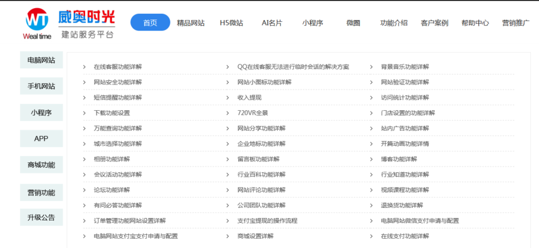Open the H5微站 menu item
Screen dimensions: 539x248
click(231, 23)
